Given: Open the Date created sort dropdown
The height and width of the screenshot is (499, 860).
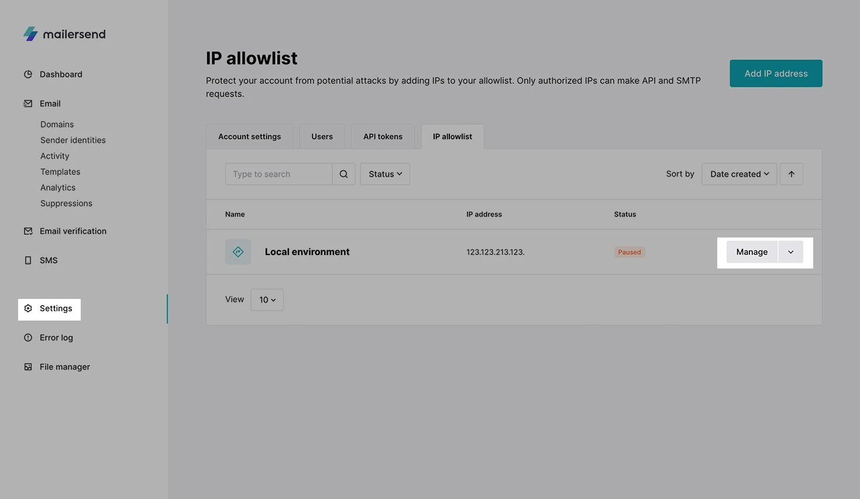Looking at the screenshot, I should pos(739,174).
